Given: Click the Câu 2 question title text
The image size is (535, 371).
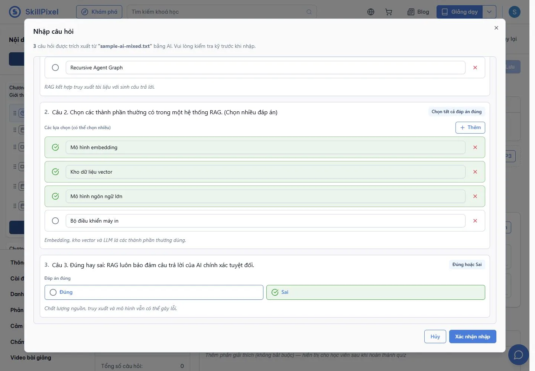Looking at the screenshot, I should [165, 112].
